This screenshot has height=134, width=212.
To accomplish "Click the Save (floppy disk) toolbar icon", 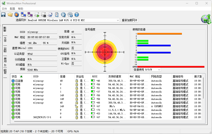I will pyautogui.click(x=3, y=15).
